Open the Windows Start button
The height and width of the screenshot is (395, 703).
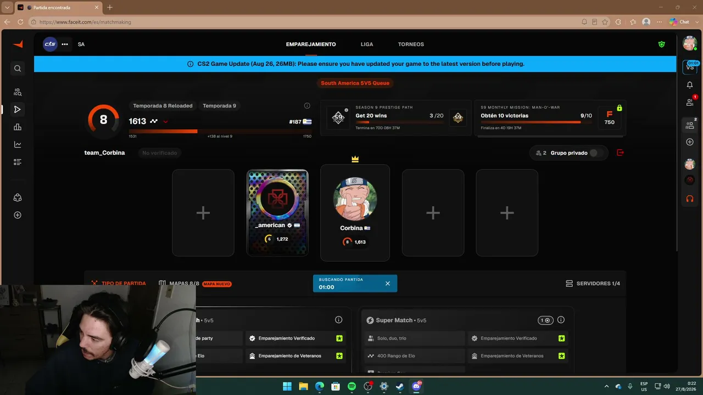point(287,386)
